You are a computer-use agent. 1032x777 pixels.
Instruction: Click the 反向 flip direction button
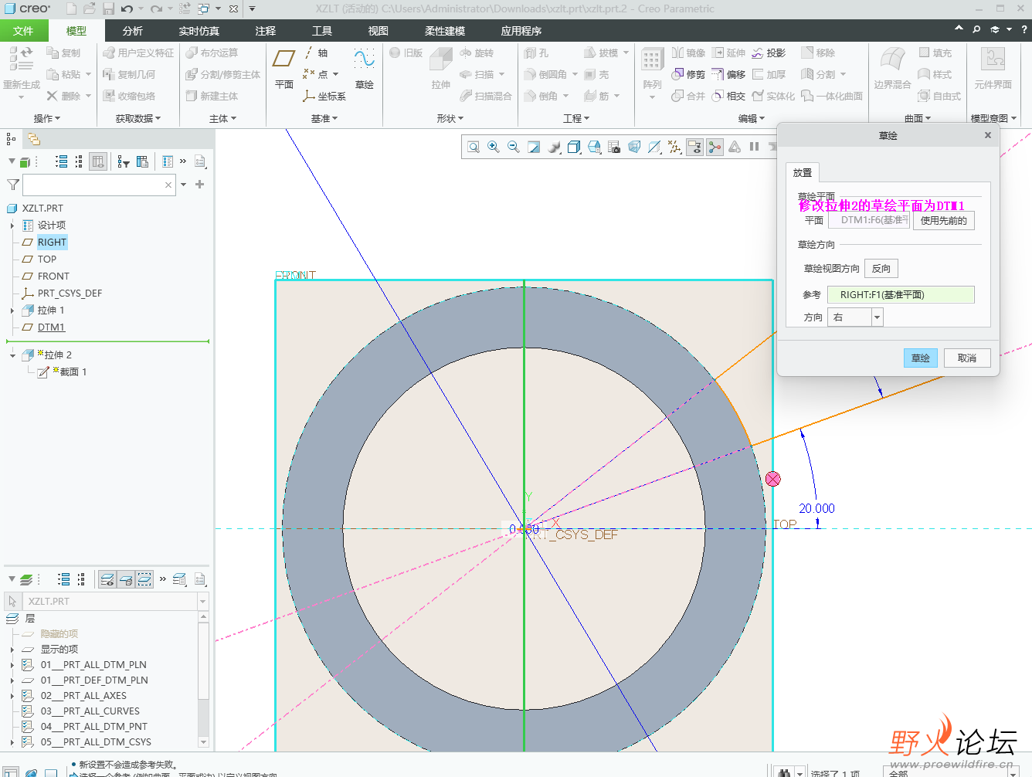click(x=881, y=268)
